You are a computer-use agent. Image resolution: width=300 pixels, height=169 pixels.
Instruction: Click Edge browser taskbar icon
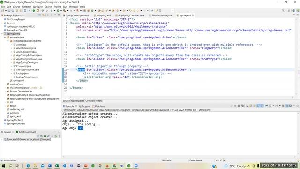(28, 166)
